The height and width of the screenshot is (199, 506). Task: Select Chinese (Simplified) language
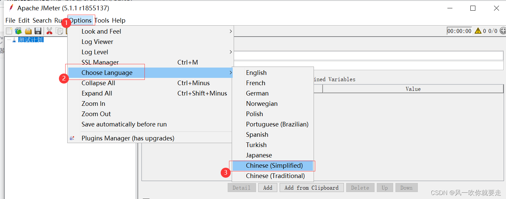tap(273, 165)
